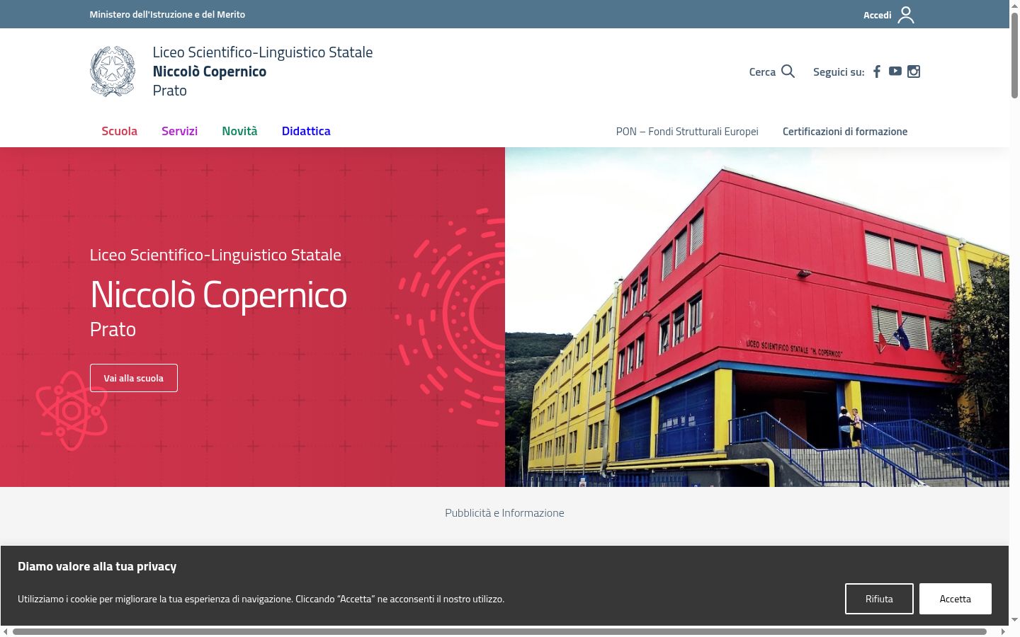Viewport: 1020px width, 637px height.
Task: Open the Scuola menu
Action: tap(119, 131)
